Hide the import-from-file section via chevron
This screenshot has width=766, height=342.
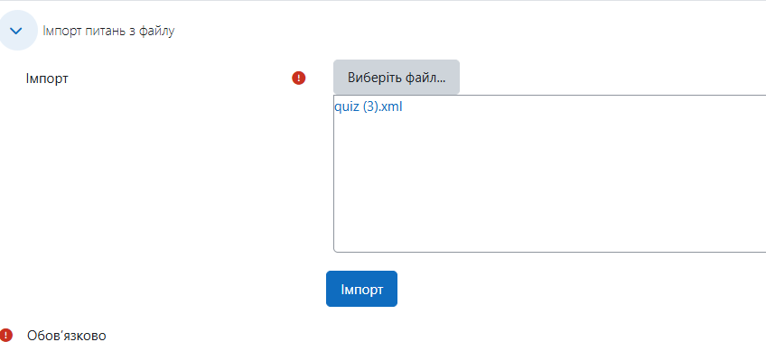[16, 31]
